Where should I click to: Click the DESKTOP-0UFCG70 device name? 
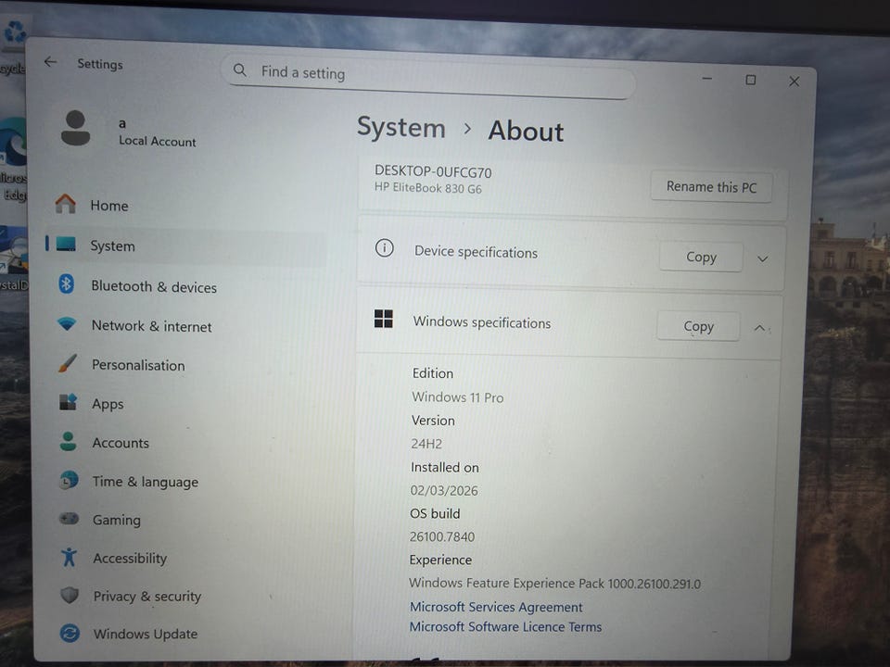[x=433, y=172]
